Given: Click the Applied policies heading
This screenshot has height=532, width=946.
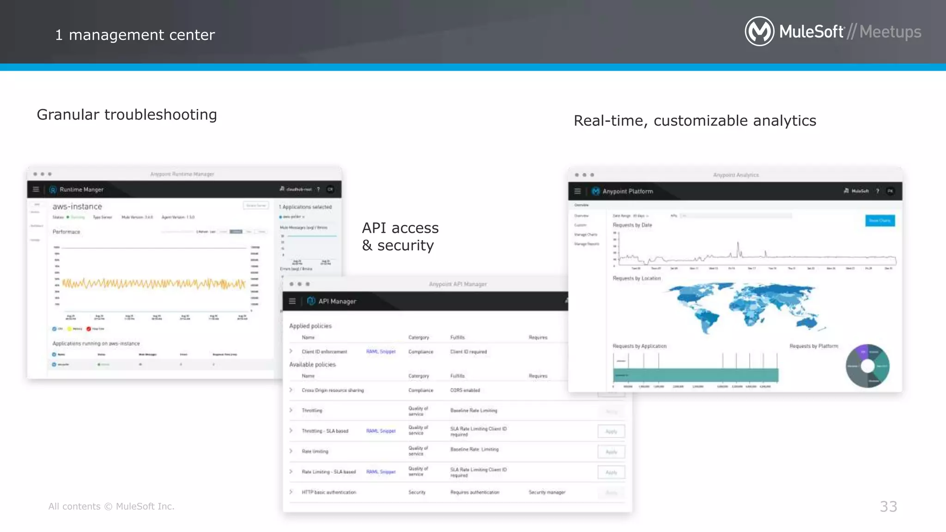Looking at the screenshot, I should click(310, 326).
